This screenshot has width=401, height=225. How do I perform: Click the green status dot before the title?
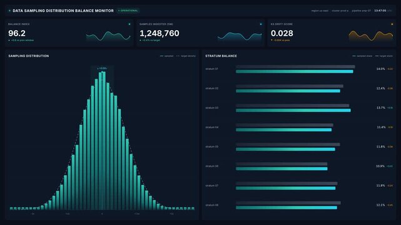coord(9,11)
